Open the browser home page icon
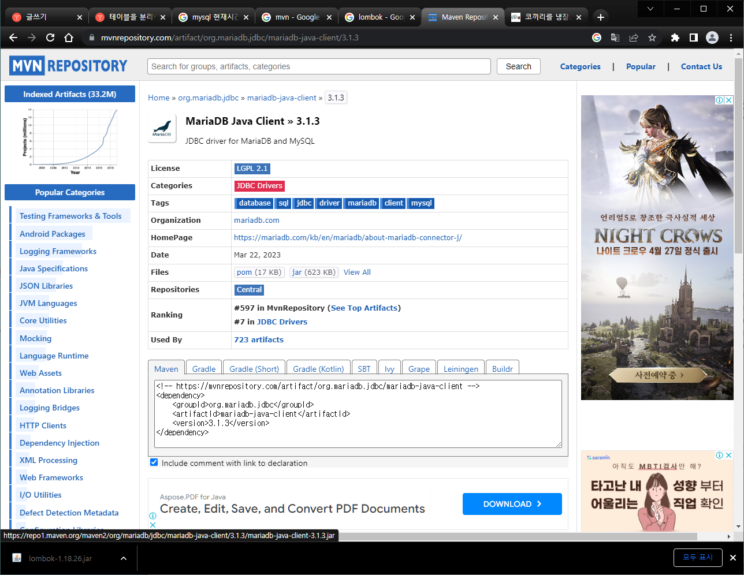This screenshot has height=575, width=744. [x=69, y=38]
